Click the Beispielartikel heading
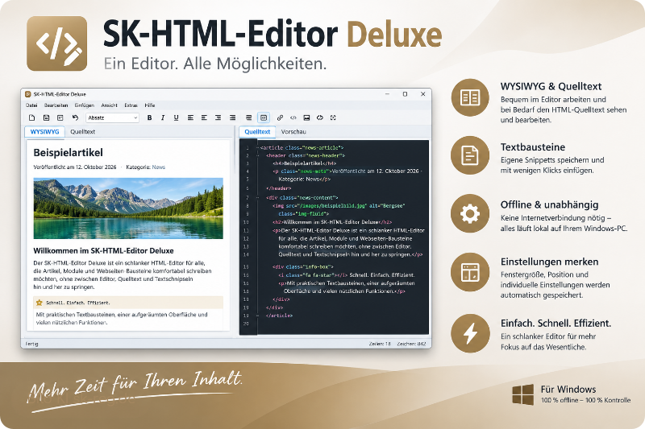This screenshot has width=645, height=429. coord(68,153)
